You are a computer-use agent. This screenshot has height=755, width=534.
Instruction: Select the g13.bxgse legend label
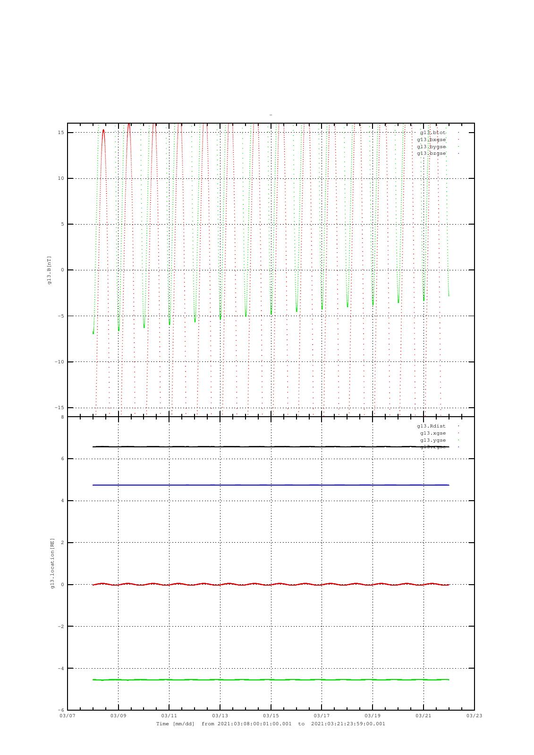click(431, 140)
